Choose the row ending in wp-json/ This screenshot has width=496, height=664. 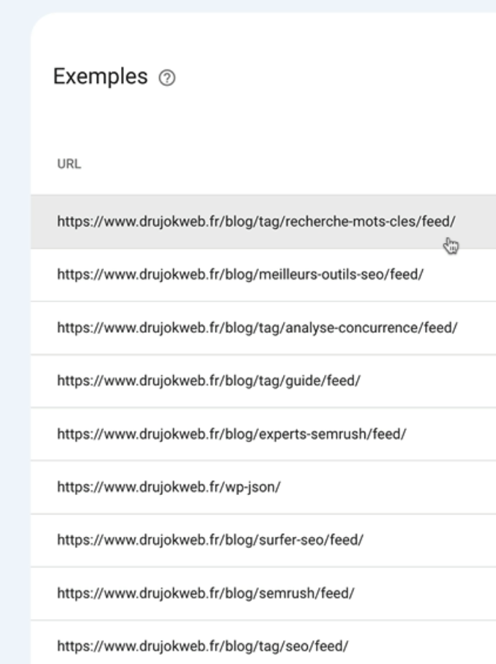coord(263,487)
